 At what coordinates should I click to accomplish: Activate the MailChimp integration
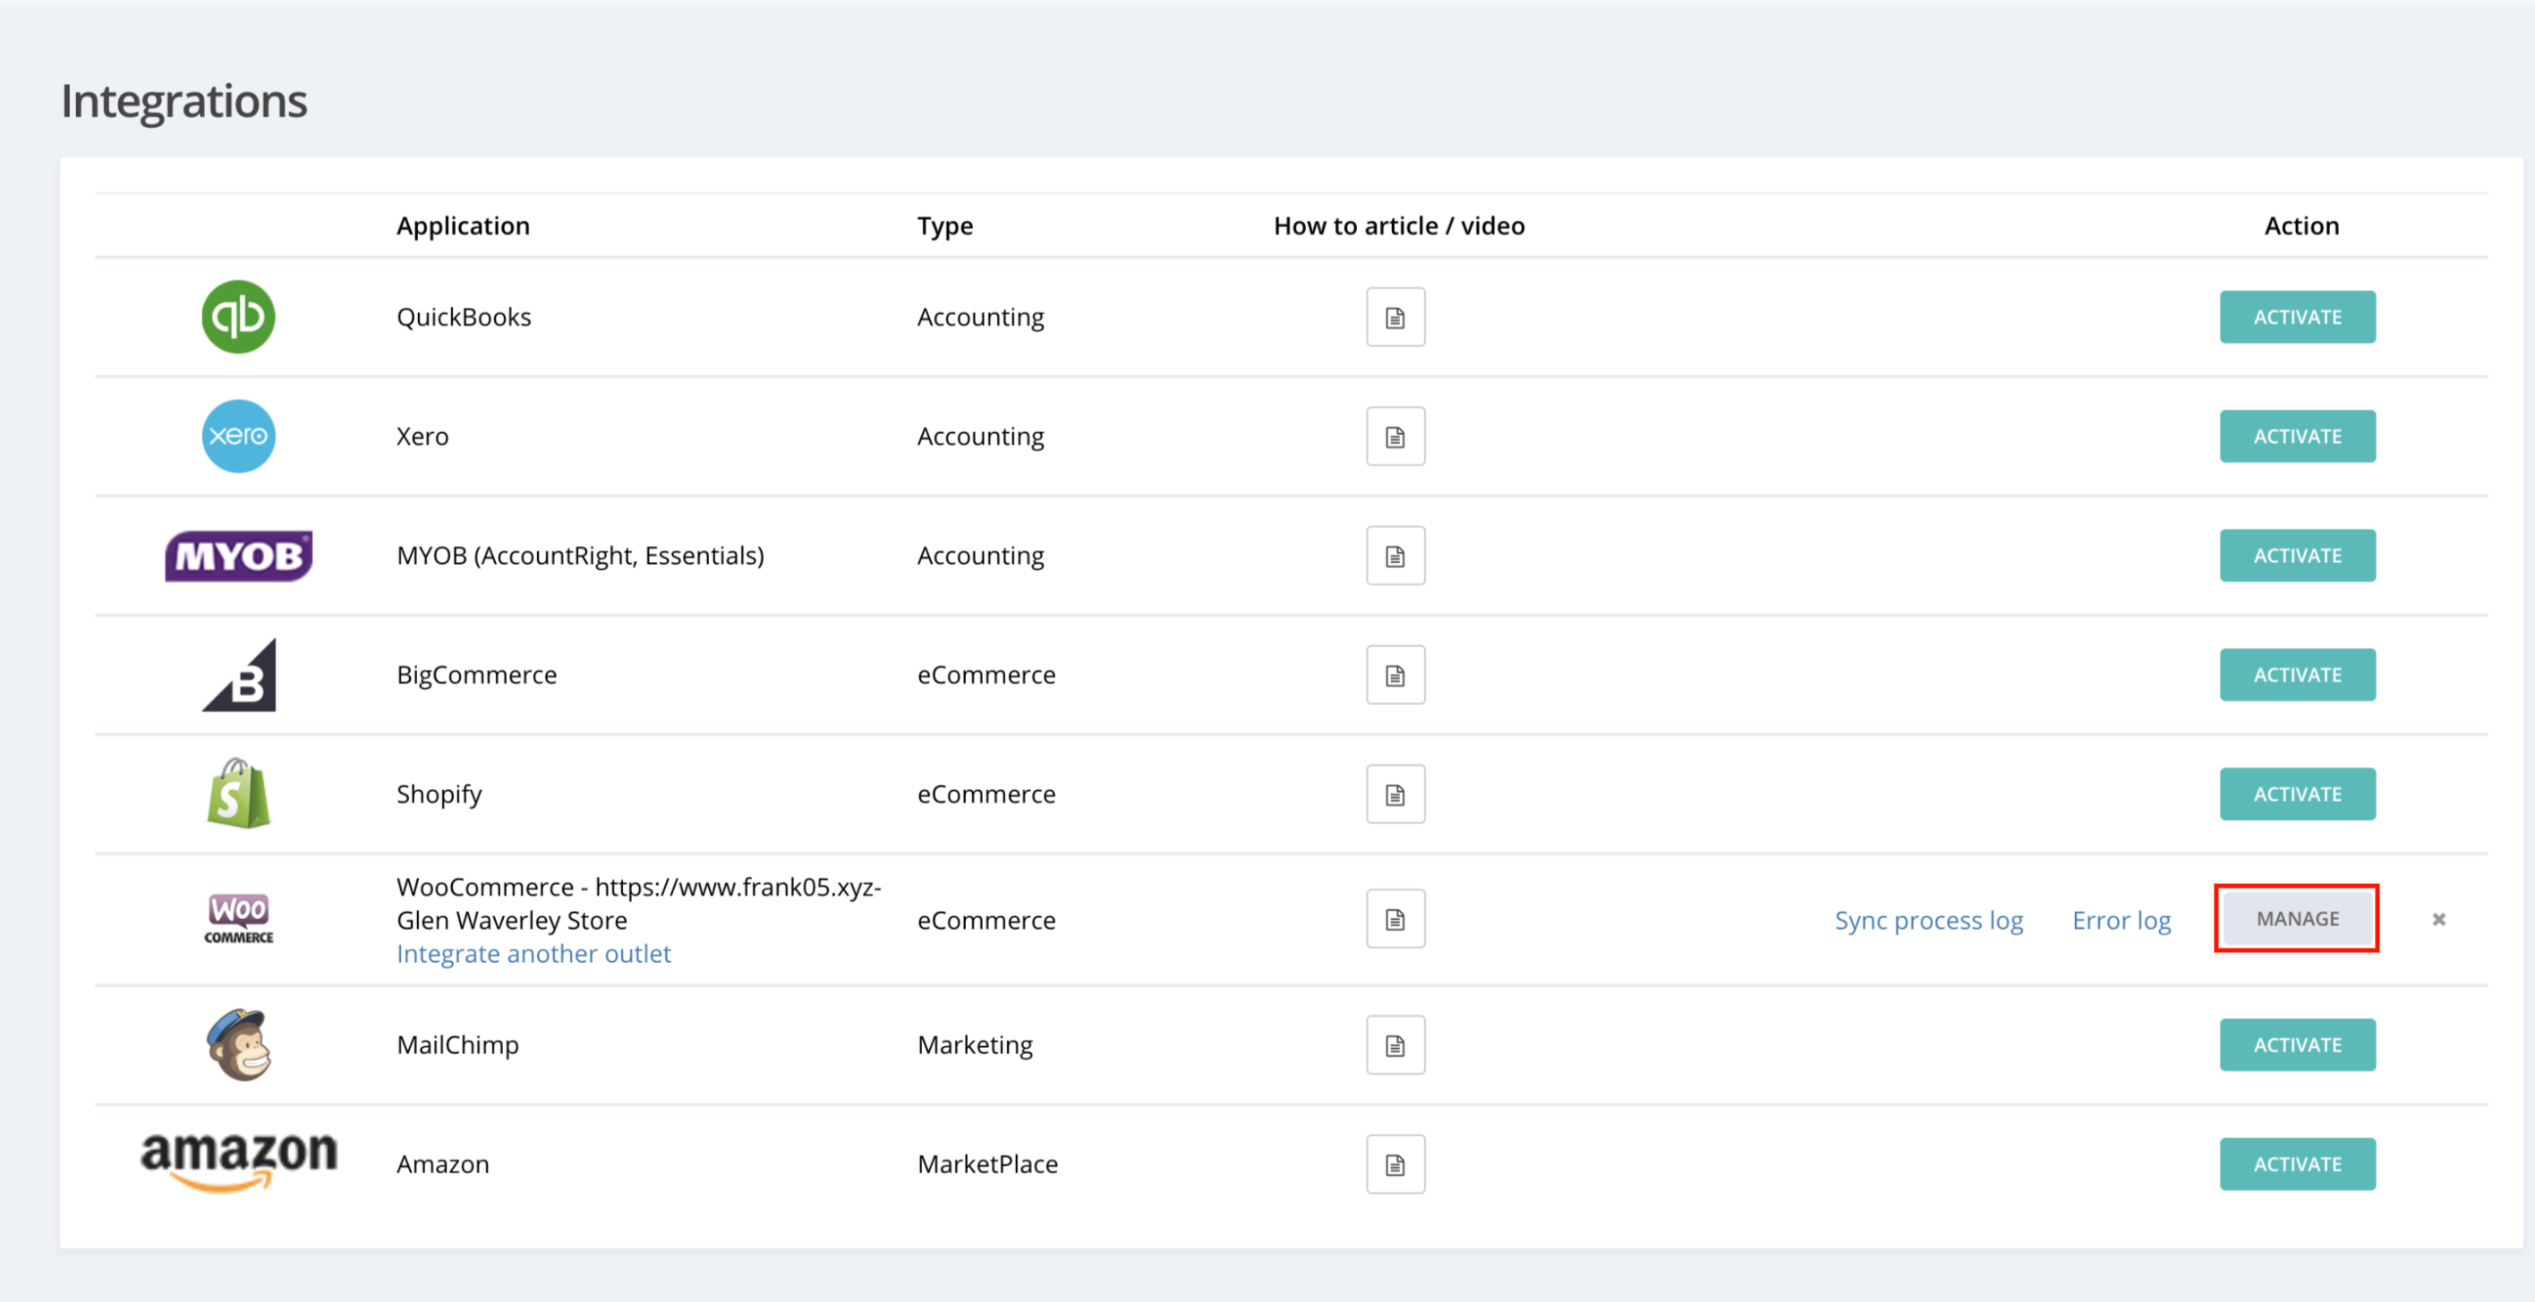[x=2297, y=1045]
